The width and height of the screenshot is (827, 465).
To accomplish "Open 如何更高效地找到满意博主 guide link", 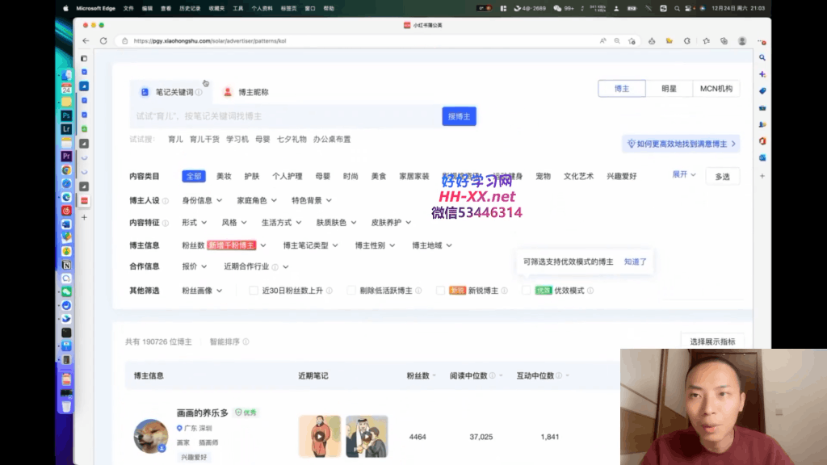I will pos(681,144).
